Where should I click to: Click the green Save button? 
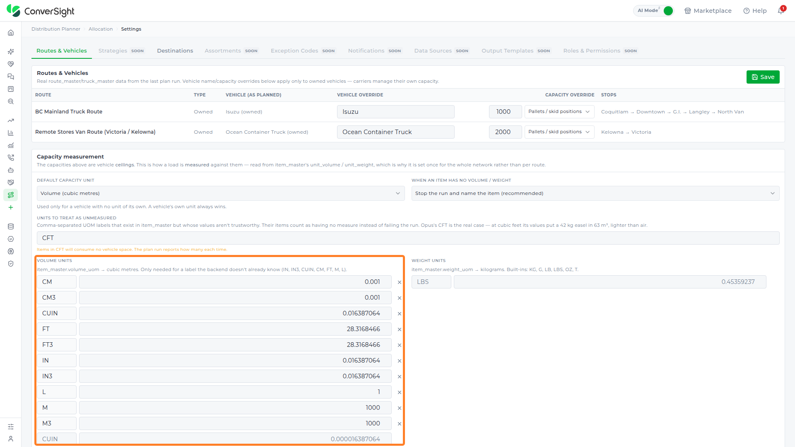tap(763, 77)
